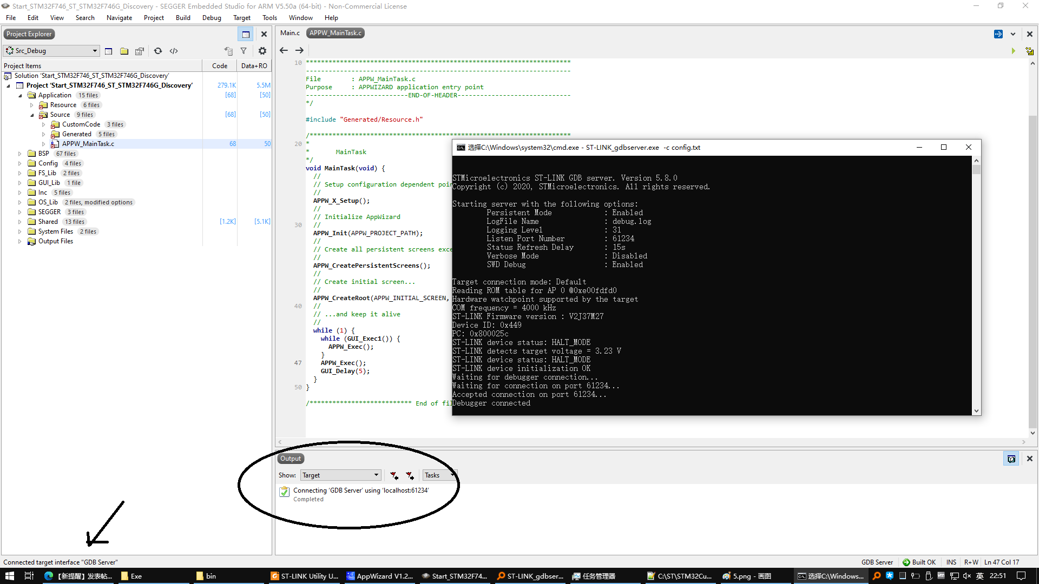Open the Tasks dropdown in Output panel
The height and width of the screenshot is (584, 1039).
pos(439,475)
